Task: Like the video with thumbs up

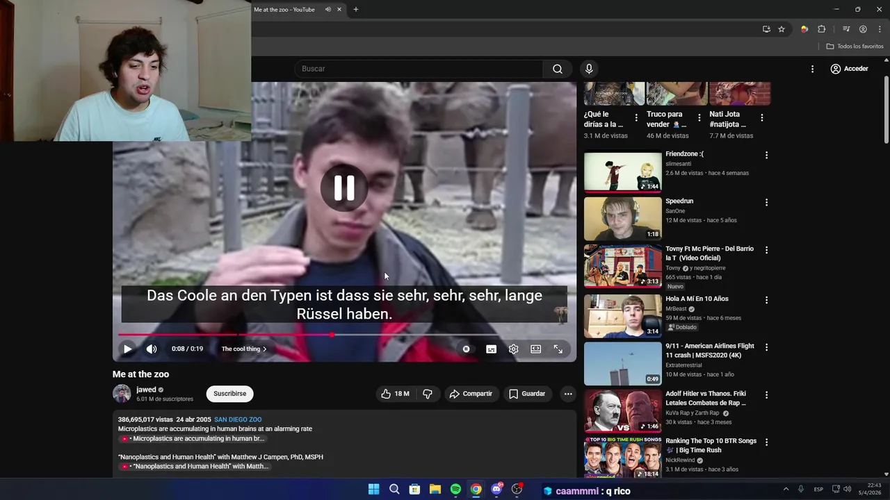Action: pos(395,394)
